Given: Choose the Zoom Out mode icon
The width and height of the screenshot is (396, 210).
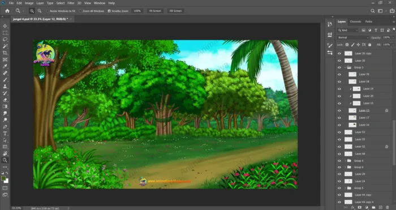Looking at the screenshot, I should pyautogui.click(x=40, y=11).
